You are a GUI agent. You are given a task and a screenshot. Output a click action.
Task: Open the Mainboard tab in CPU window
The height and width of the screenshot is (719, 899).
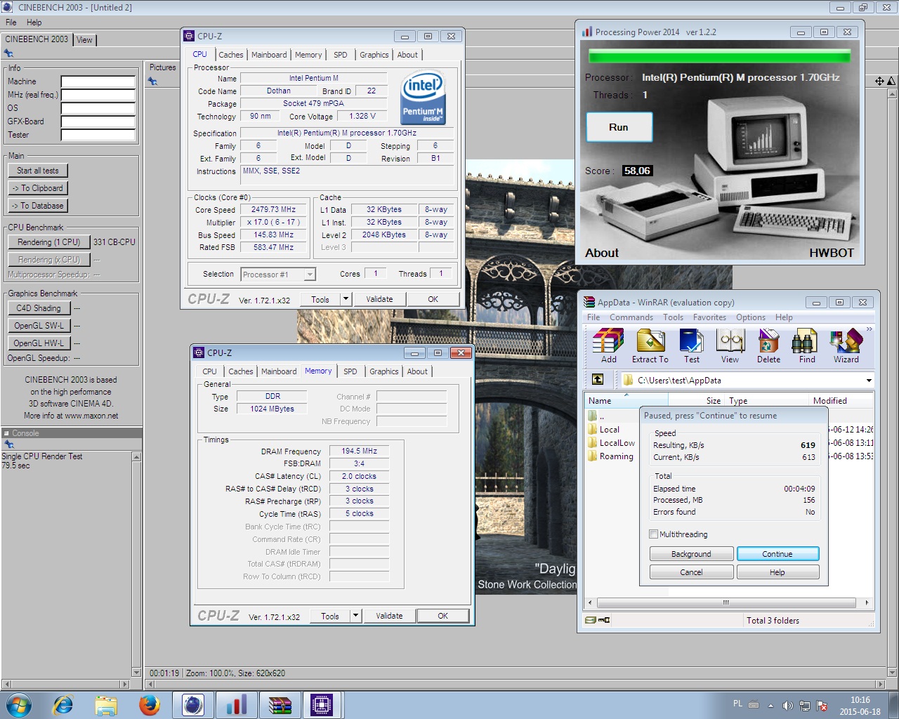tap(269, 55)
